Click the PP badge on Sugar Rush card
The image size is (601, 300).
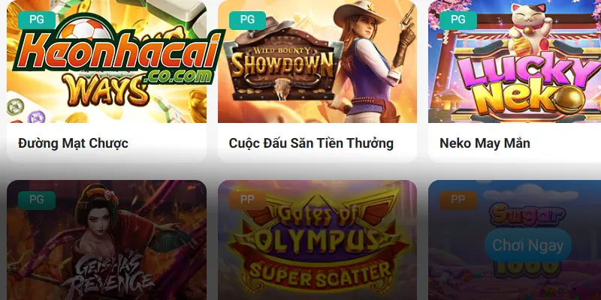(458, 200)
